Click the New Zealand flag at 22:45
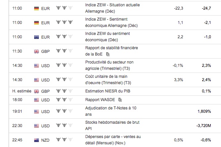The height and width of the screenshot is (147, 221). 37,140
